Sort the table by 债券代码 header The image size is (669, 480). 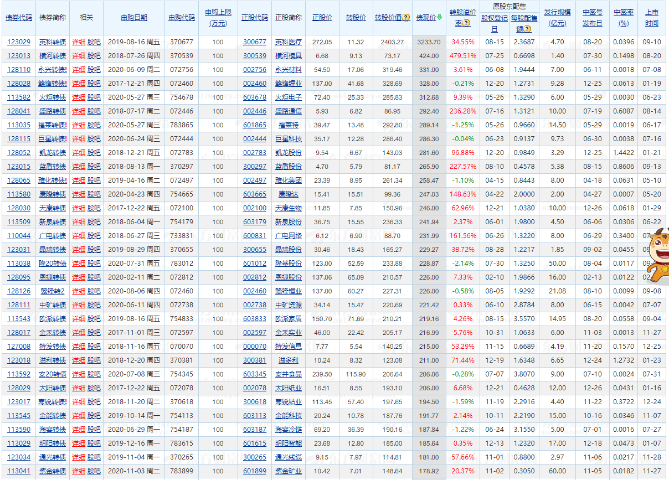[x=19, y=18]
